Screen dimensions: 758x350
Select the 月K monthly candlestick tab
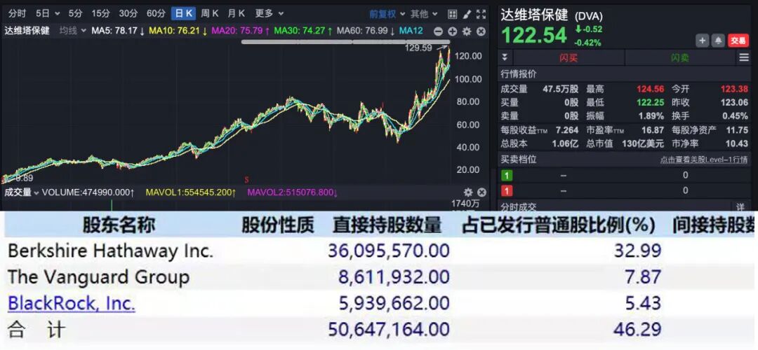tap(237, 13)
